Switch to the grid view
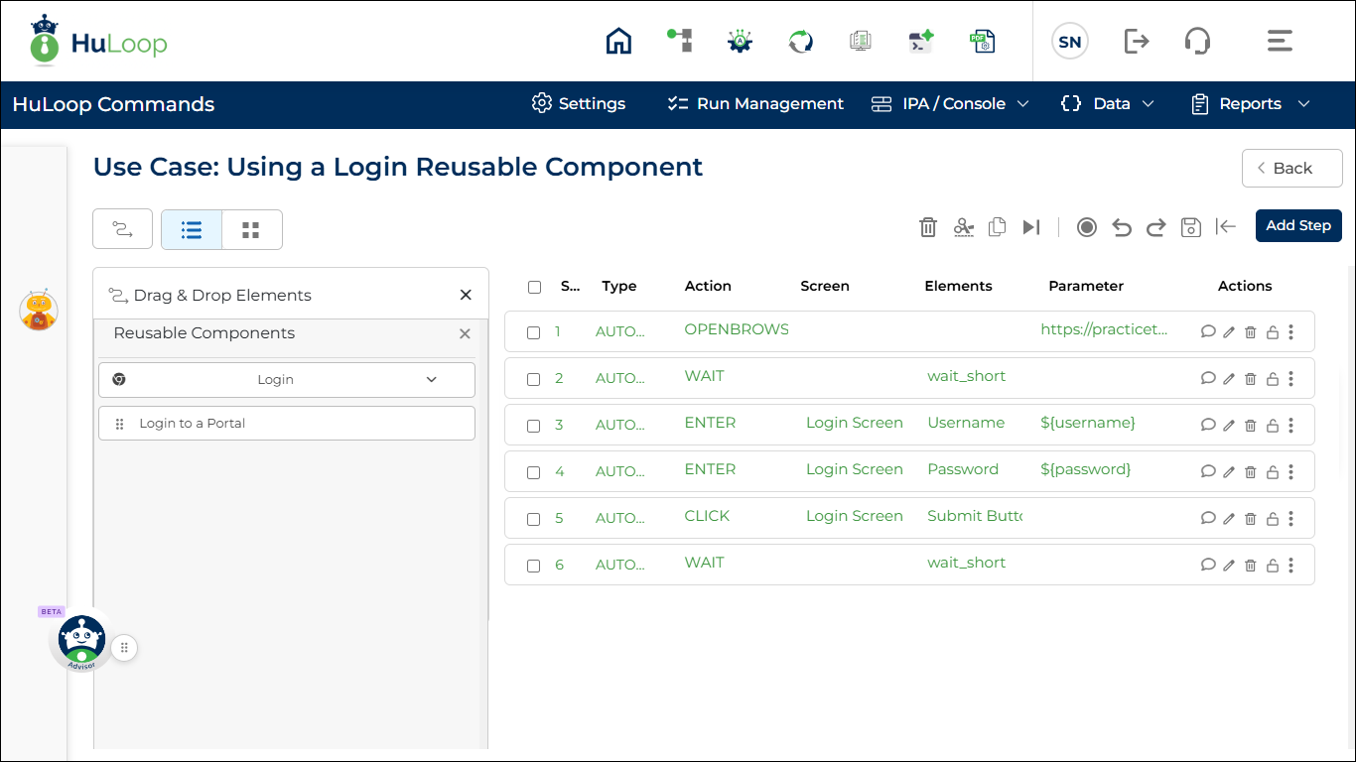Viewport: 1356px width, 762px height. [x=251, y=229]
